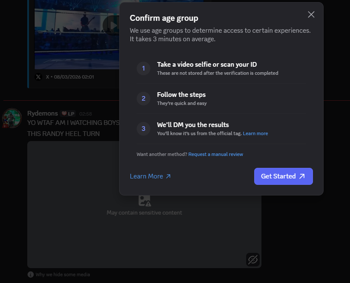
Task: Click the Get Started button
Action: pos(283,176)
